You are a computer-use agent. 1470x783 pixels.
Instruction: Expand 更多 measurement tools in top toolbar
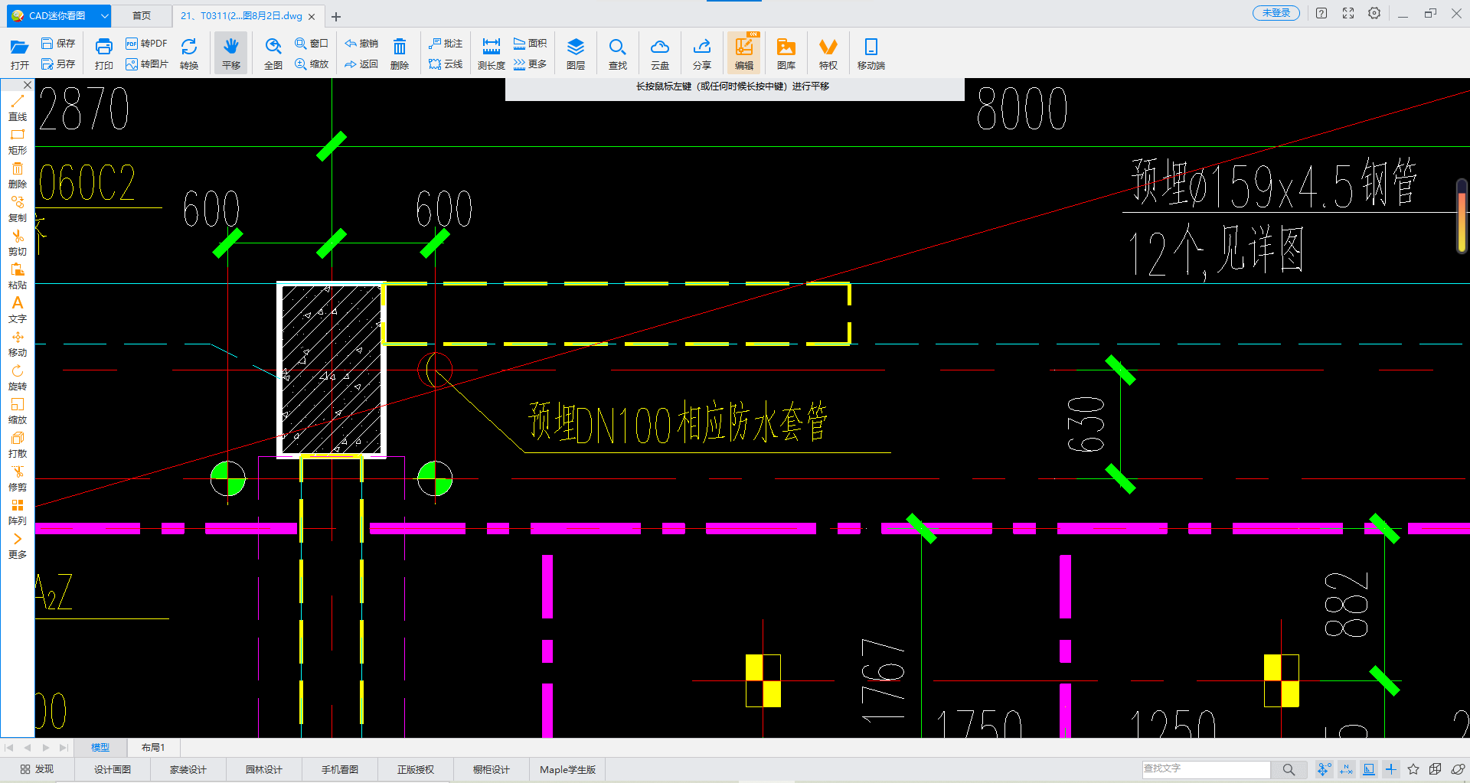tap(530, 64)
